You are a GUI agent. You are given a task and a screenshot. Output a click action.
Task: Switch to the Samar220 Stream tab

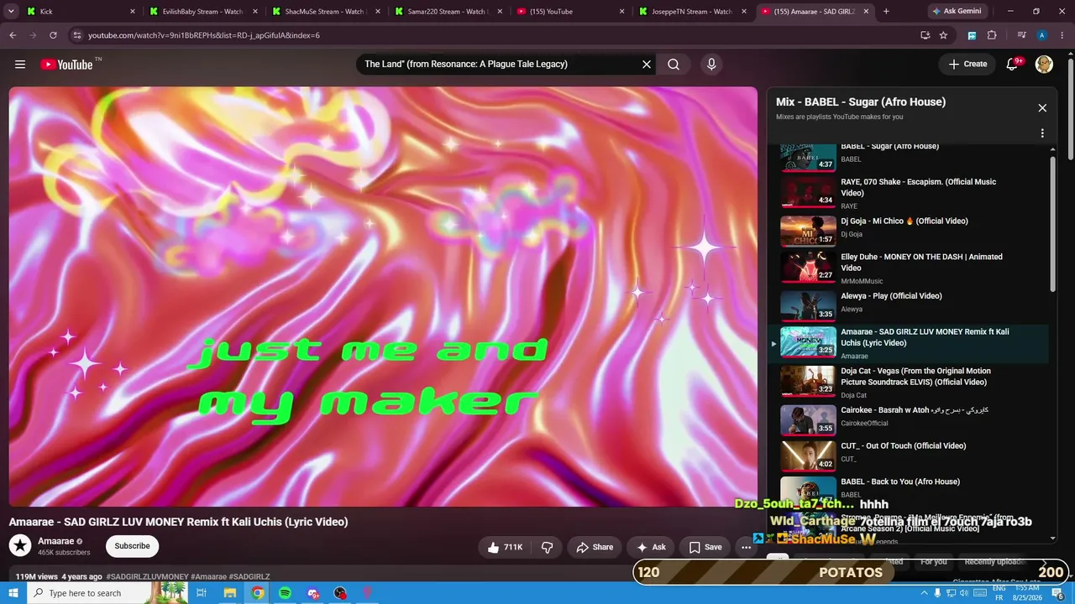[448, 12]
